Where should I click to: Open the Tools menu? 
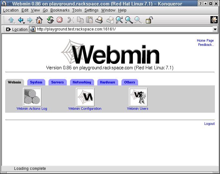[x=77, y=10]
